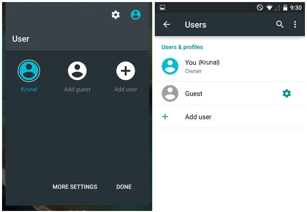Open settings gear in quick panel header
This screenshot has height=212, width=307.
pos(115,15)
